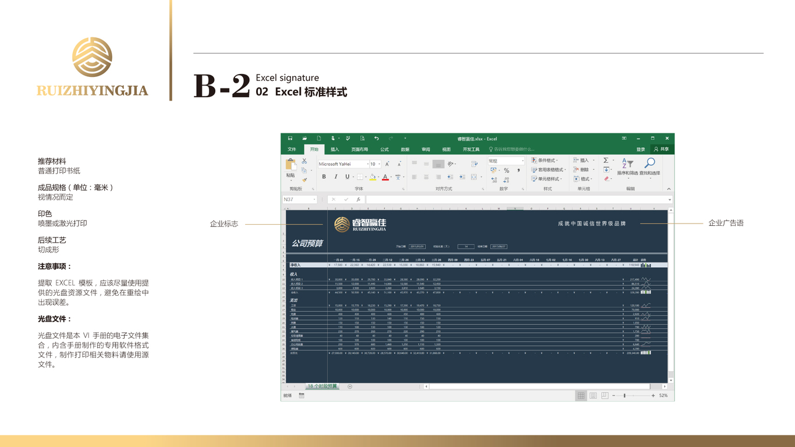Switch to the 插入 Insert tab

coord(335,150)
